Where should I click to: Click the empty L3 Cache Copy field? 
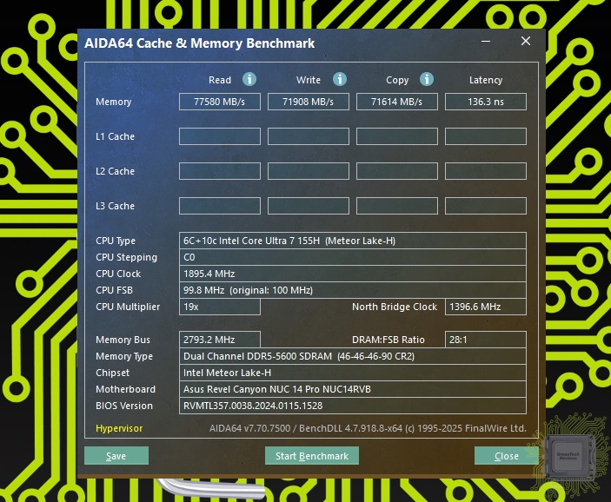coord(396,206)
